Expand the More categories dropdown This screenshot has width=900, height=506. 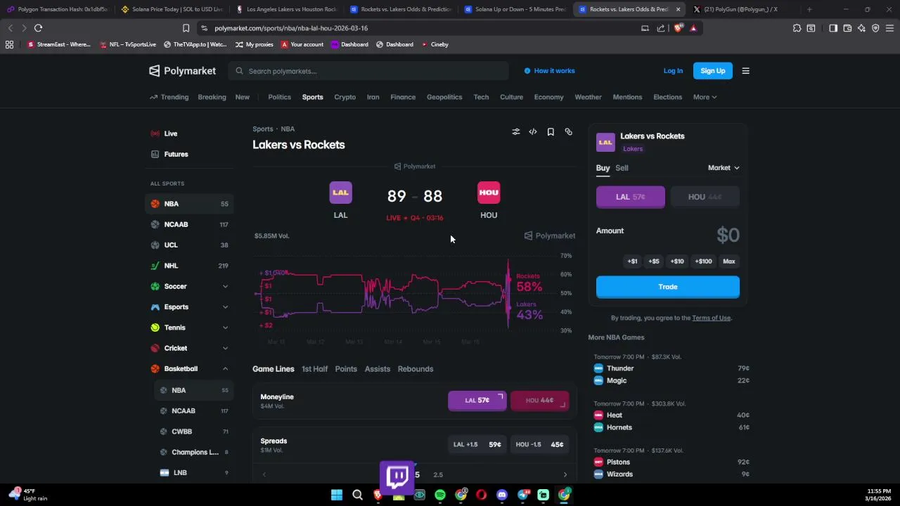pyautogui.click(x=705, y=97)
